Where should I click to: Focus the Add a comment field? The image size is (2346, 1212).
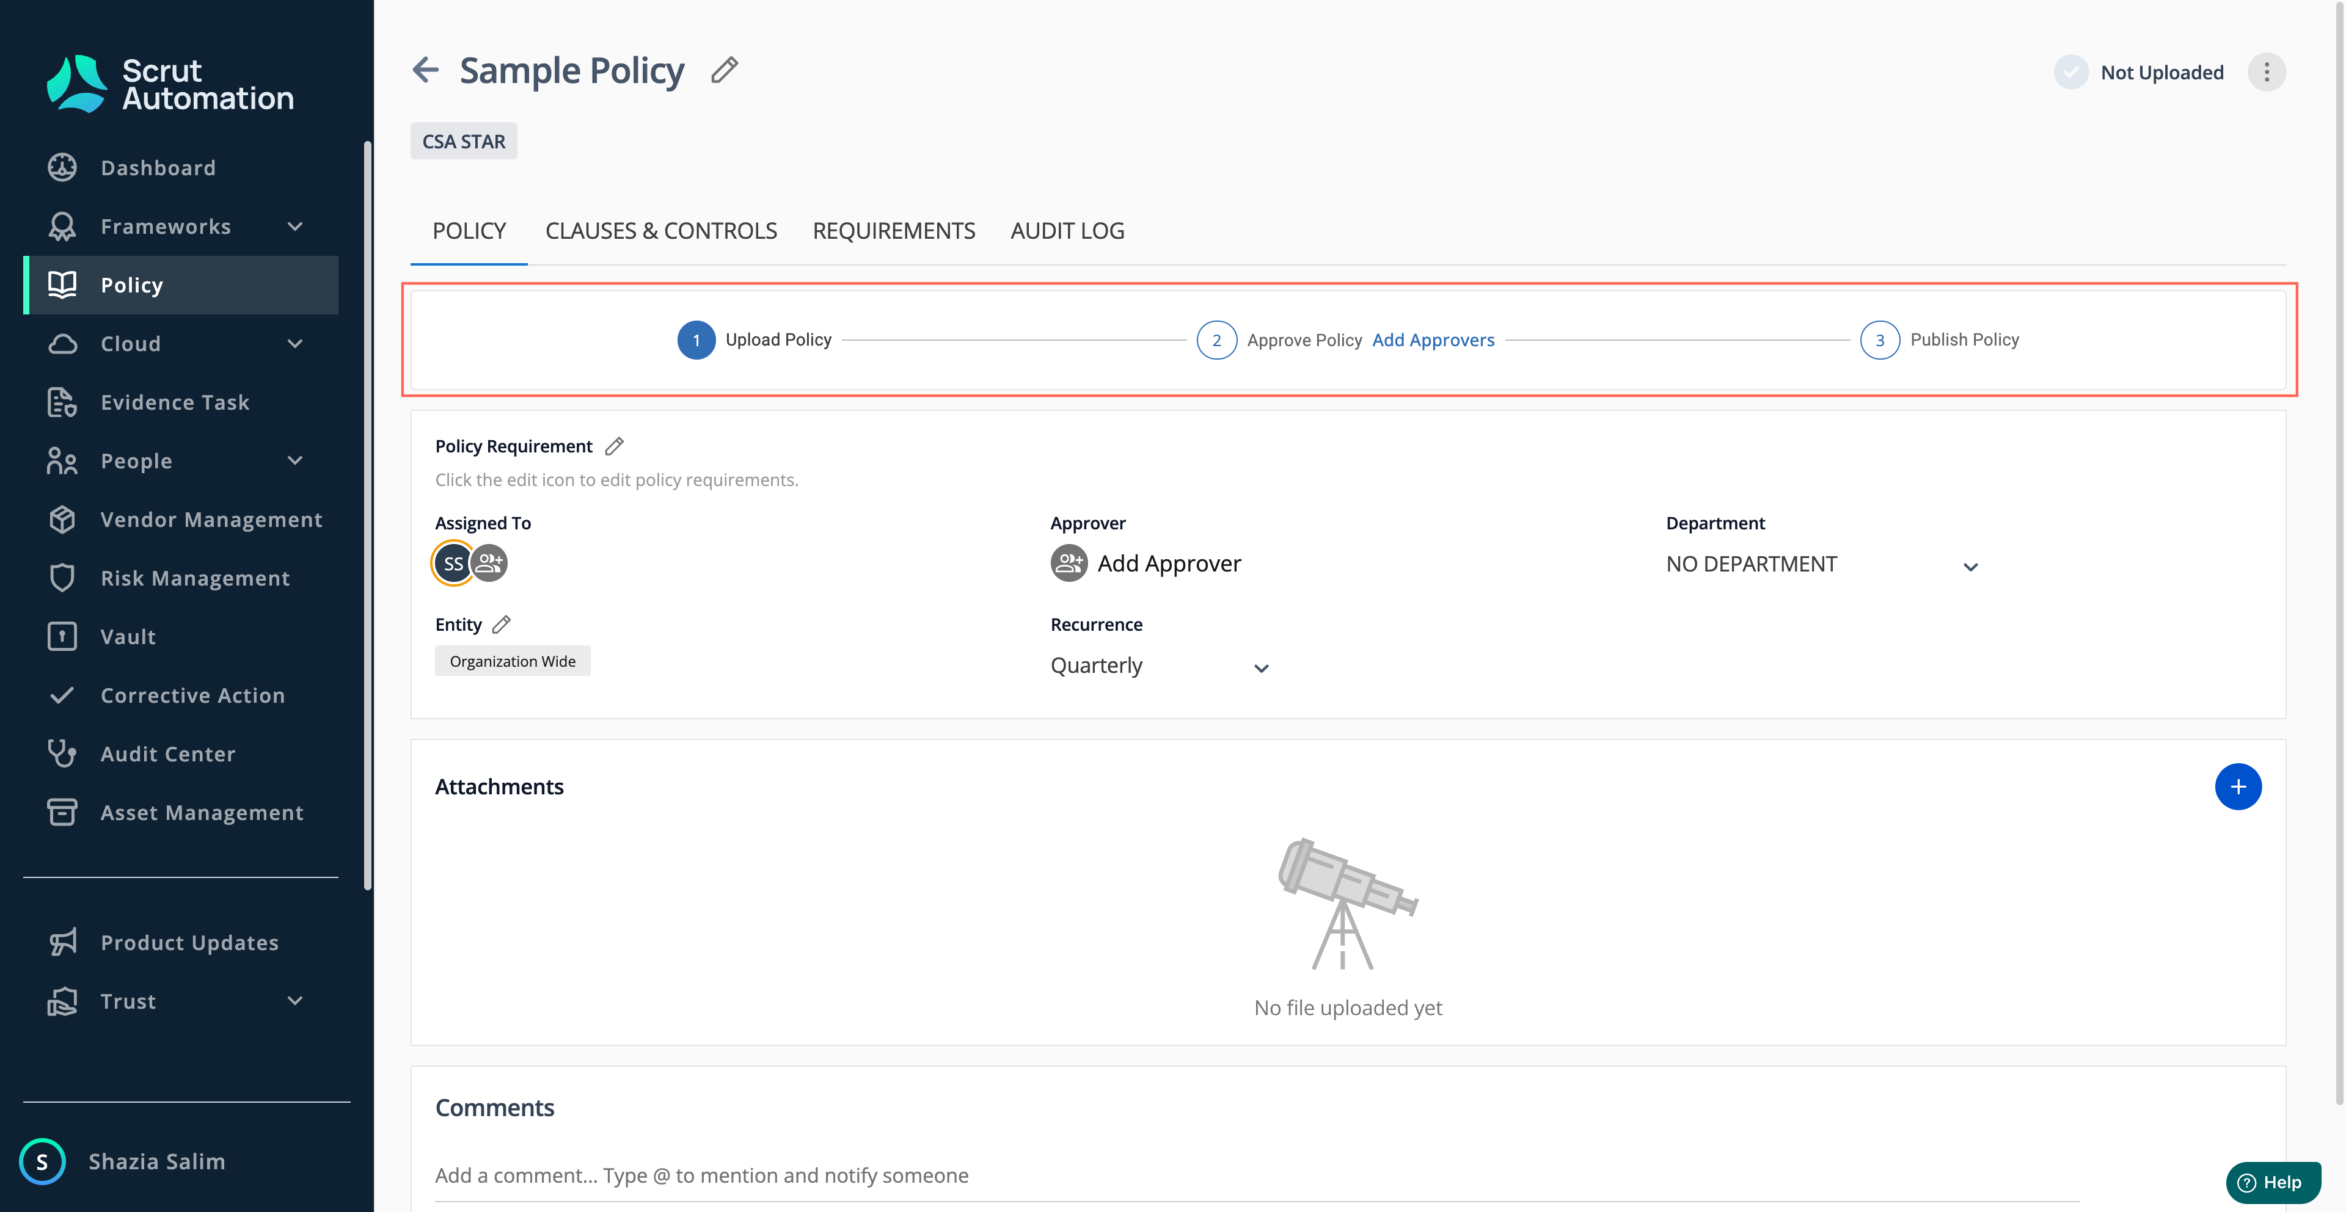click(1257, 1175)
